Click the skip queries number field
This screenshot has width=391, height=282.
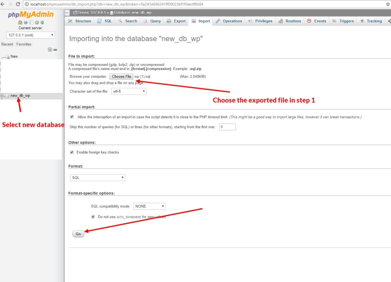tap(227, 127)
